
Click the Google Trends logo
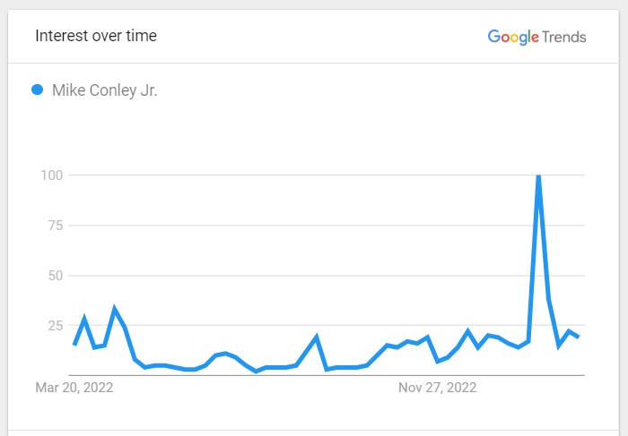pyautogui.click(x=536, y=38)
